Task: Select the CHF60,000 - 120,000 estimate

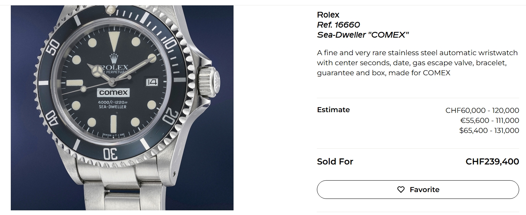Action: point(482,110)
